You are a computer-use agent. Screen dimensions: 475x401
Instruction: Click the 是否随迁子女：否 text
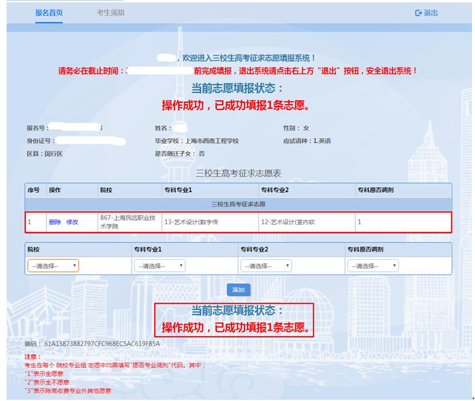[180, 154]
